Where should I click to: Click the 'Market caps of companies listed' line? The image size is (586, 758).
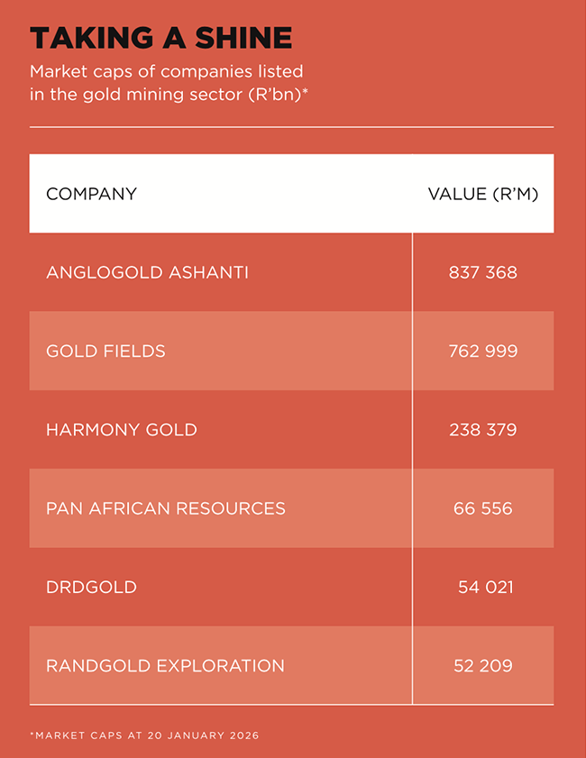point(167,70)
